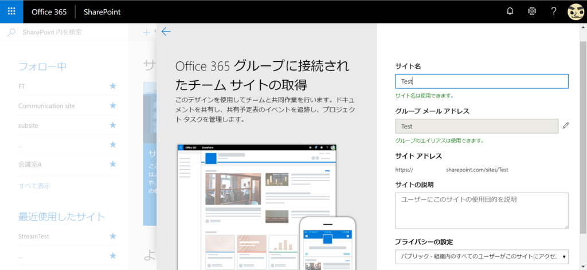587x270 pixels.
Task: Toggle the subsite follow star
Action: point(113,125)
